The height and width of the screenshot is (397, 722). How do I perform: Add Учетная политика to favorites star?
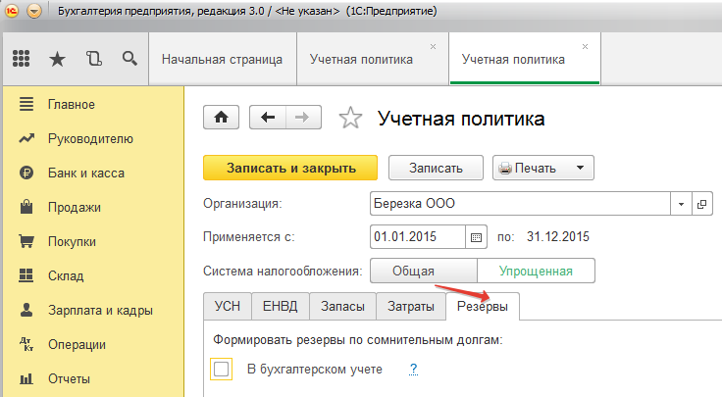(x=350, y=119)
